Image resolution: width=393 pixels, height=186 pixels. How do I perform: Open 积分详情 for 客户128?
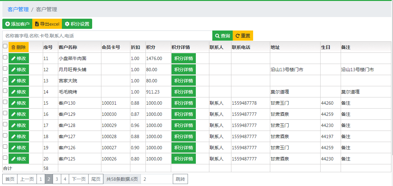[183, 125]
